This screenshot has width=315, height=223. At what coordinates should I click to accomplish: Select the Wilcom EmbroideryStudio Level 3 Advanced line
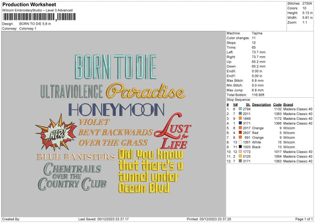pos(37,11)
